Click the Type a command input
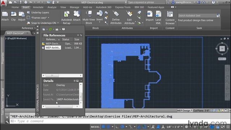This screenshot has width=231, height=130. (120, 121)
